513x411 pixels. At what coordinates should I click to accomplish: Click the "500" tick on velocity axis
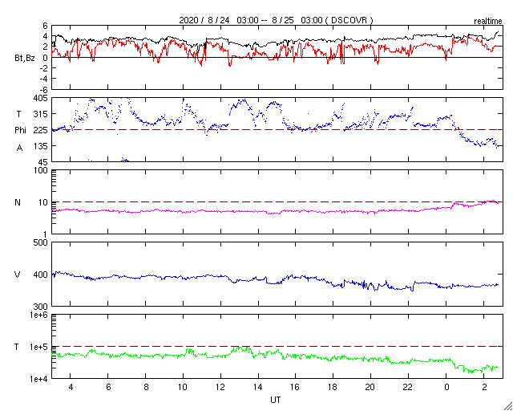tap(38, 242)
